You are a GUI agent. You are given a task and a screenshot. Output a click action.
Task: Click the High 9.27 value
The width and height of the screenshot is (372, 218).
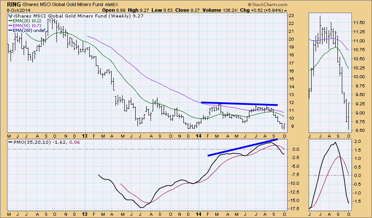tap(138, 10)
